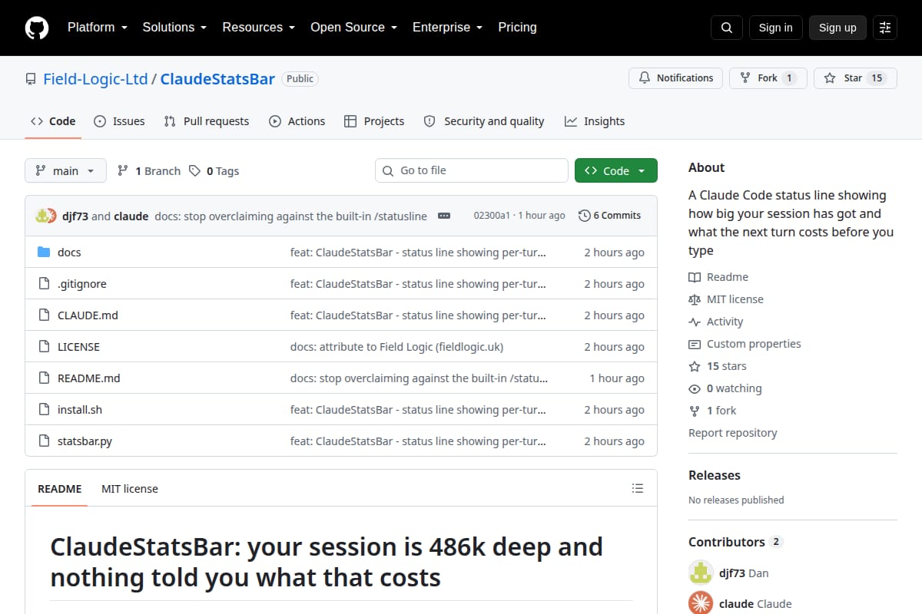Click the pulse icon next to Activity
This screenshot has height=614, width=922.
coord(695,322)
